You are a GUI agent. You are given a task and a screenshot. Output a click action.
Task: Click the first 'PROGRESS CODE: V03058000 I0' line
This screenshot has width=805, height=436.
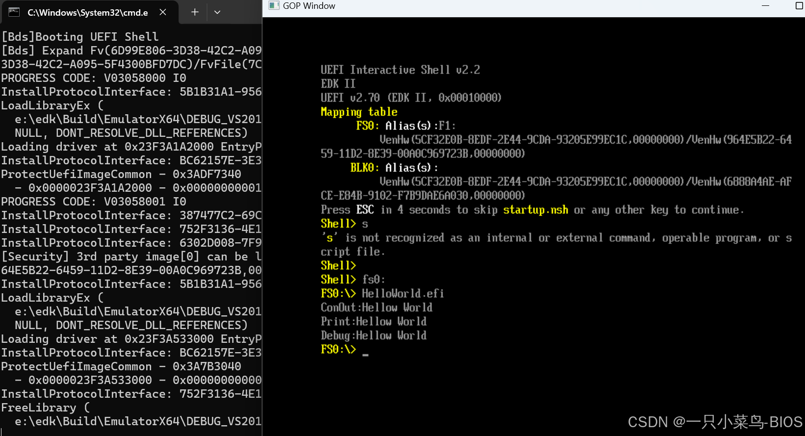pyautogui.click(x=94, y=78)
